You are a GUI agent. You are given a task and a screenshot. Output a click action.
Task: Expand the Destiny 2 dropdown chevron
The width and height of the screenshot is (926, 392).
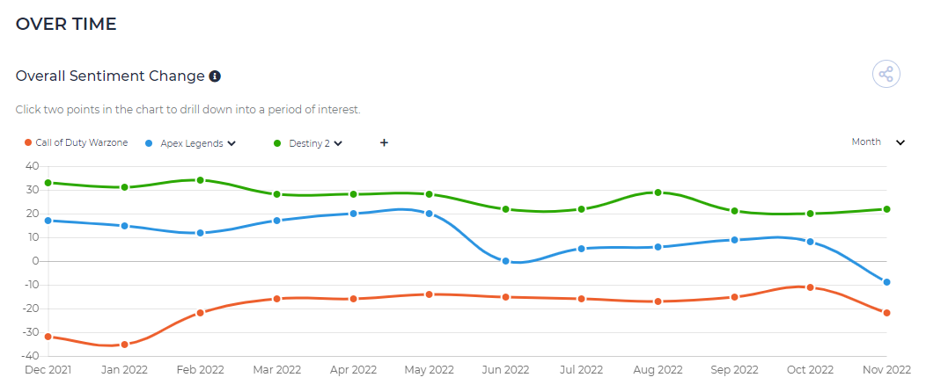tap(338, 143)
